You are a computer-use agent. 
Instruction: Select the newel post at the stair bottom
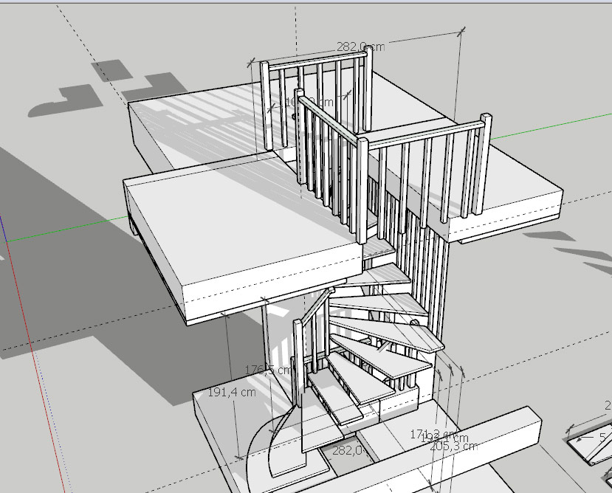(298, 354)
